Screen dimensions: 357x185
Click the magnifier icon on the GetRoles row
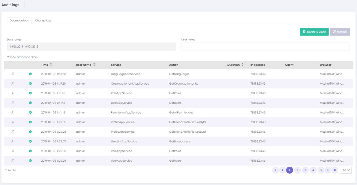point(13,93)
